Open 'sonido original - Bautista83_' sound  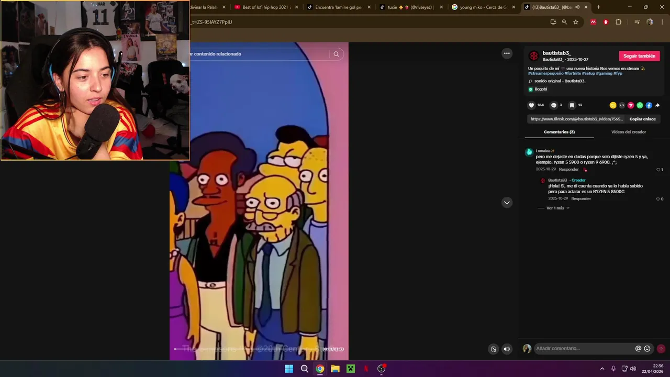coord(560,81)
